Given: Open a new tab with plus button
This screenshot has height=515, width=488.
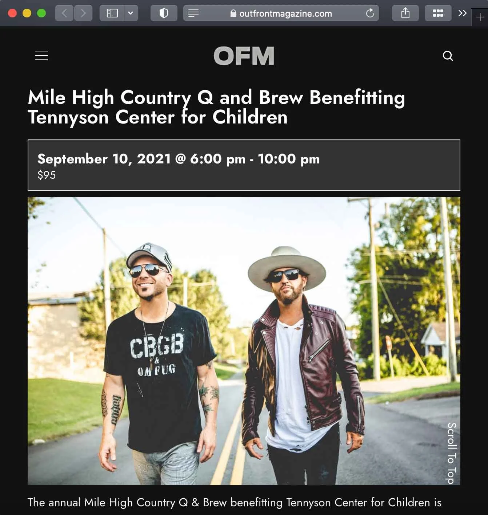Looking at the screenshot, I should click(480, 17).
